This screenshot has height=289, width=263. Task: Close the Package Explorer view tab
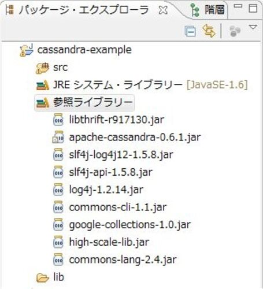click(x=163, y=10)
